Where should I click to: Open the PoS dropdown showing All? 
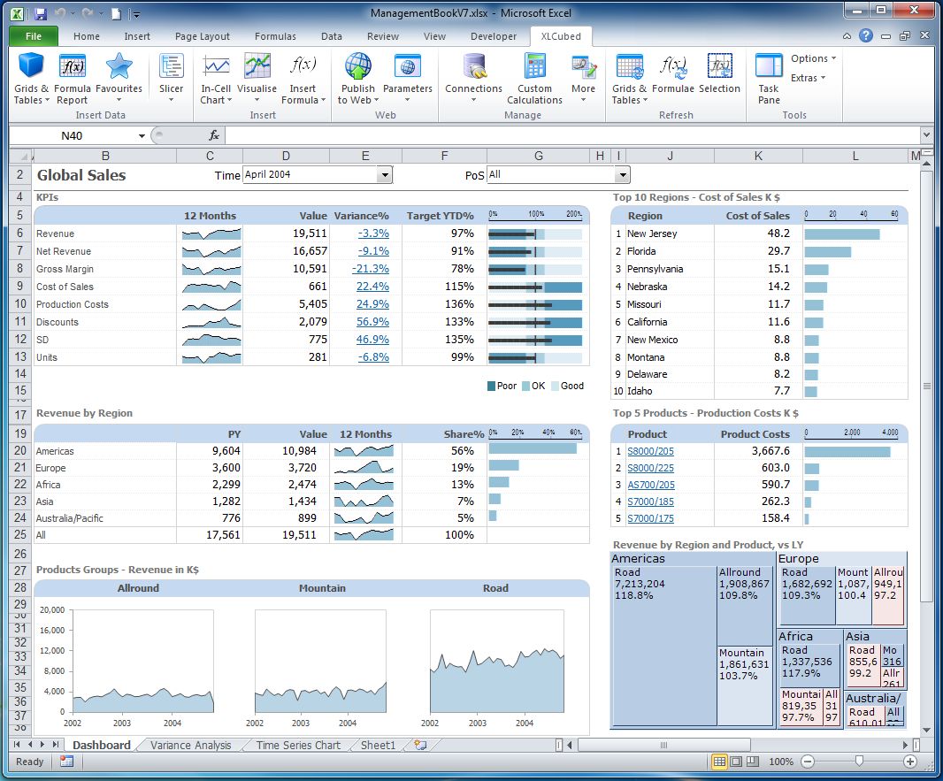pos(622,175)
